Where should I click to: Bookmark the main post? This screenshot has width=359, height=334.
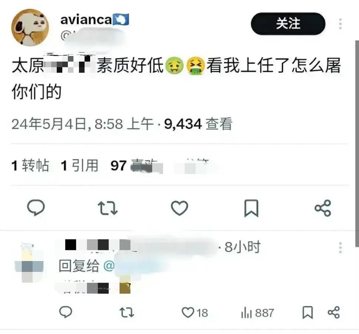(x=251, y=208)
